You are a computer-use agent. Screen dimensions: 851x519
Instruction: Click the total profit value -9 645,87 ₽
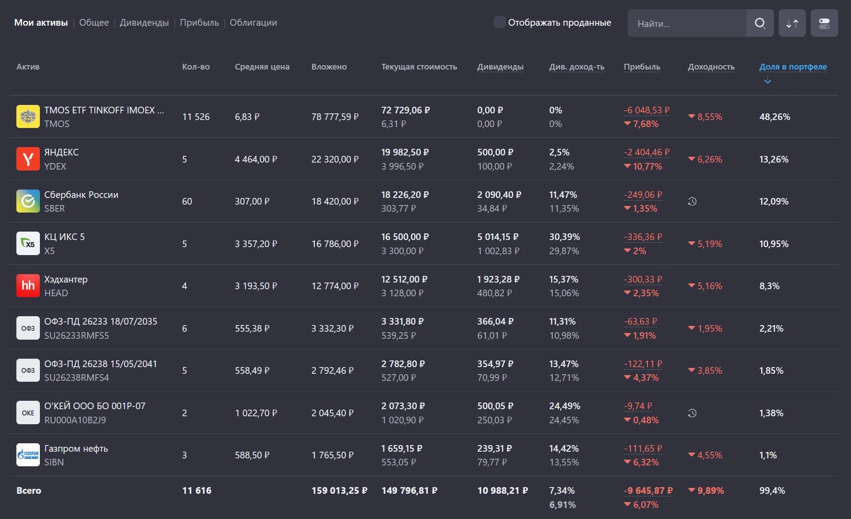[x=648, y=491]
